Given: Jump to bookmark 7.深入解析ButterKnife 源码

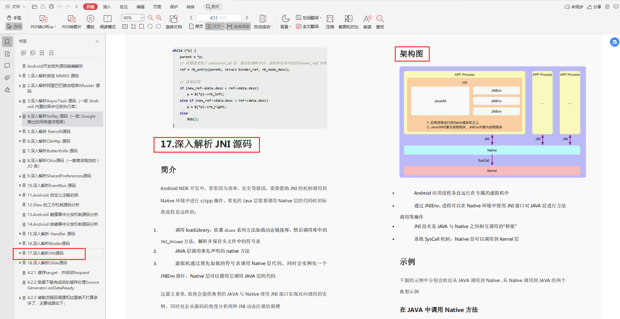Looking at the screenshot, I should point(52,151).
